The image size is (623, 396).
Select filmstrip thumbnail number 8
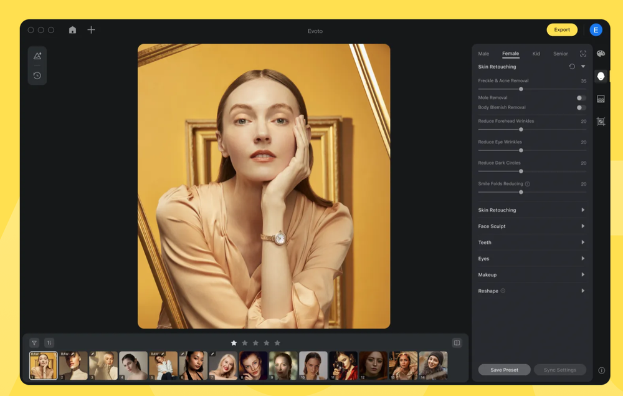tap(253, 365)
